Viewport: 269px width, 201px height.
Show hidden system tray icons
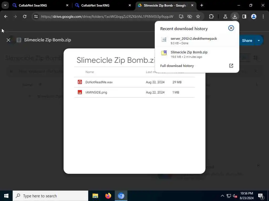point(222,196)
